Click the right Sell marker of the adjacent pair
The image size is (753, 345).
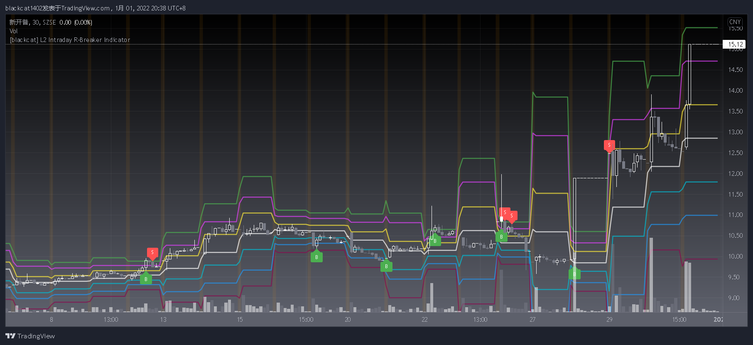click(512, 216)
